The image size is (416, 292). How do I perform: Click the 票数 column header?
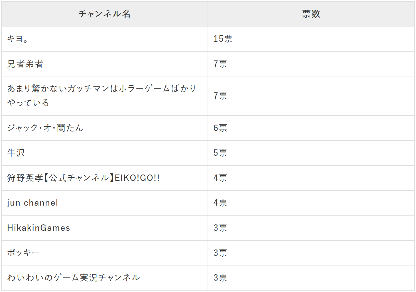coord(311,14)
